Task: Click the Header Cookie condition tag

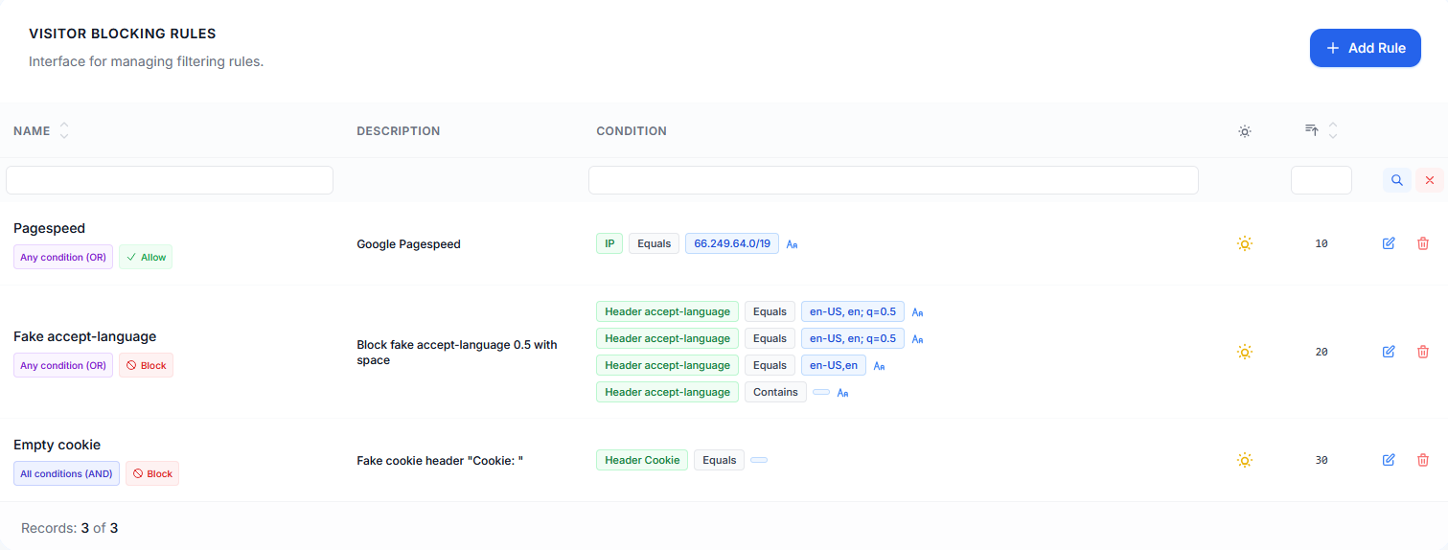Action: coord(642,460)
